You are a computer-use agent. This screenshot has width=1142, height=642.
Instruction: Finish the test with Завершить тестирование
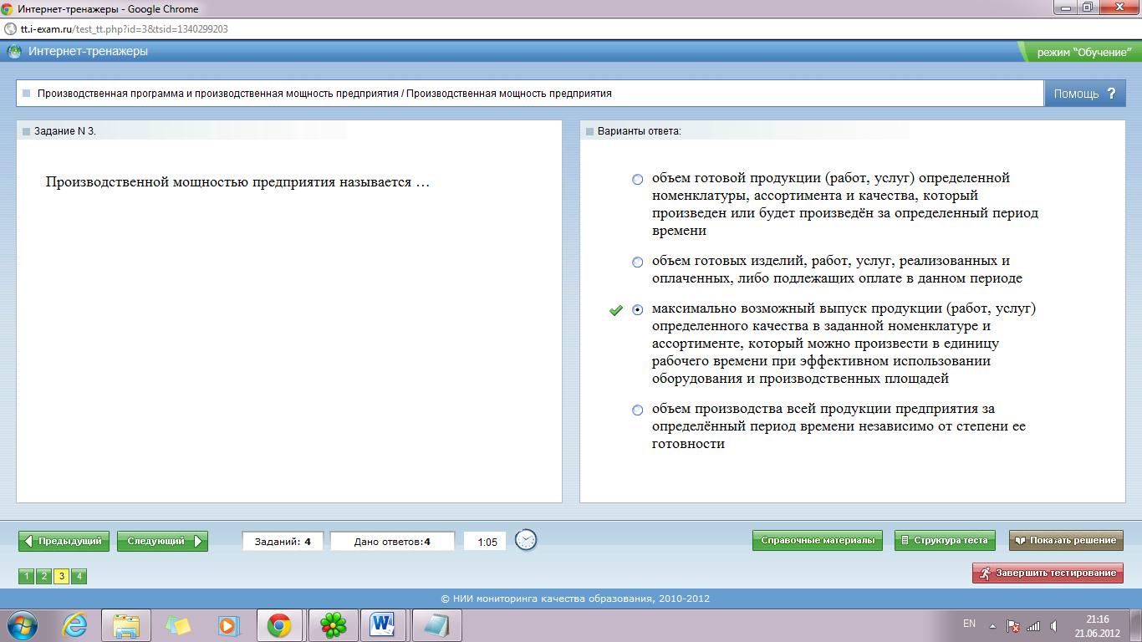pyautogui.click(x=1048, y=573)
